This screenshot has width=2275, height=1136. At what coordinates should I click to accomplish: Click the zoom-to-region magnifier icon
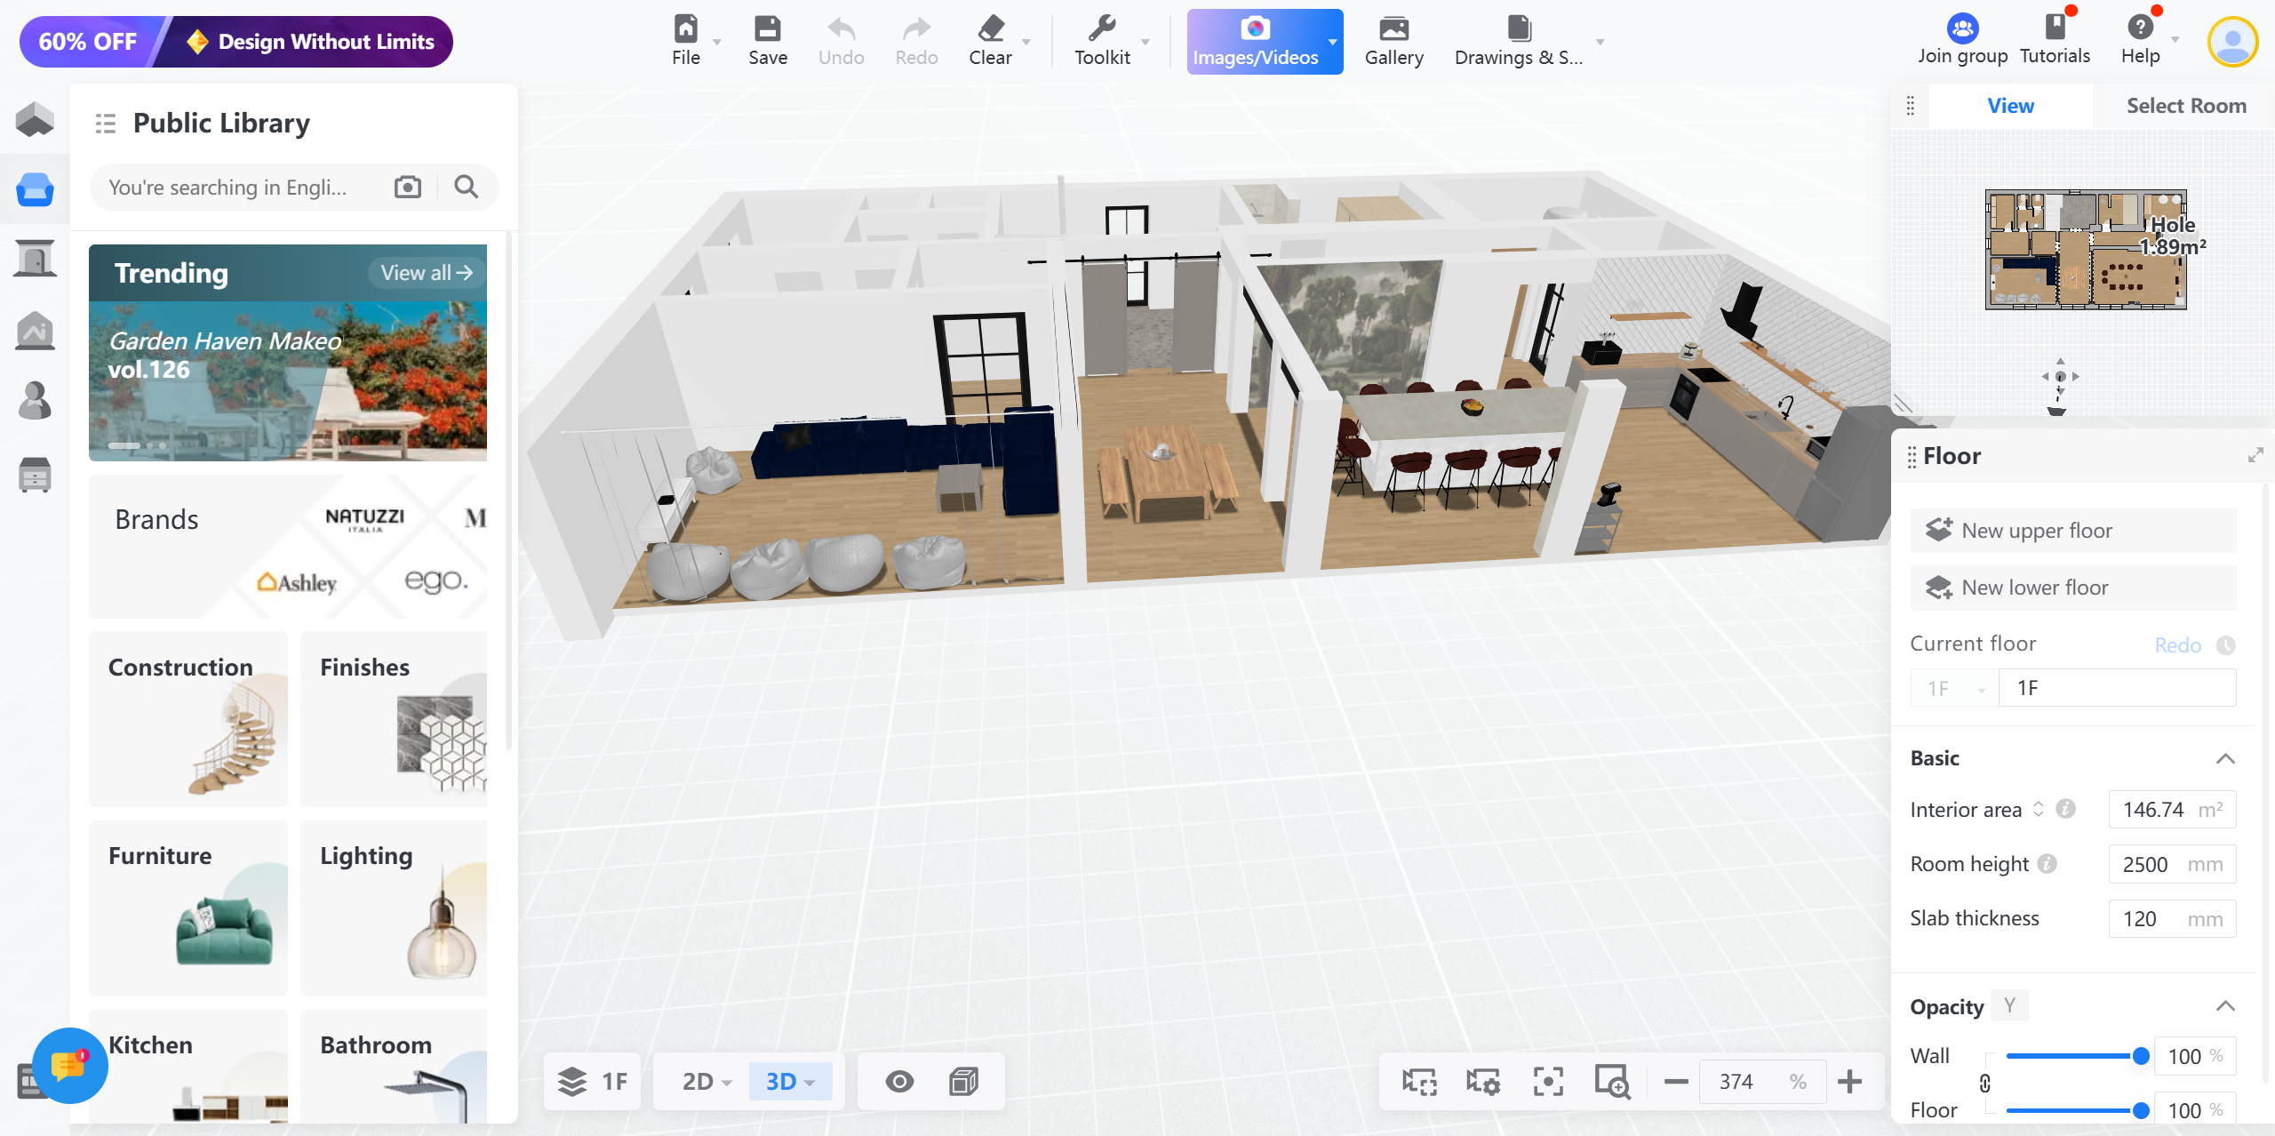1612,1081
